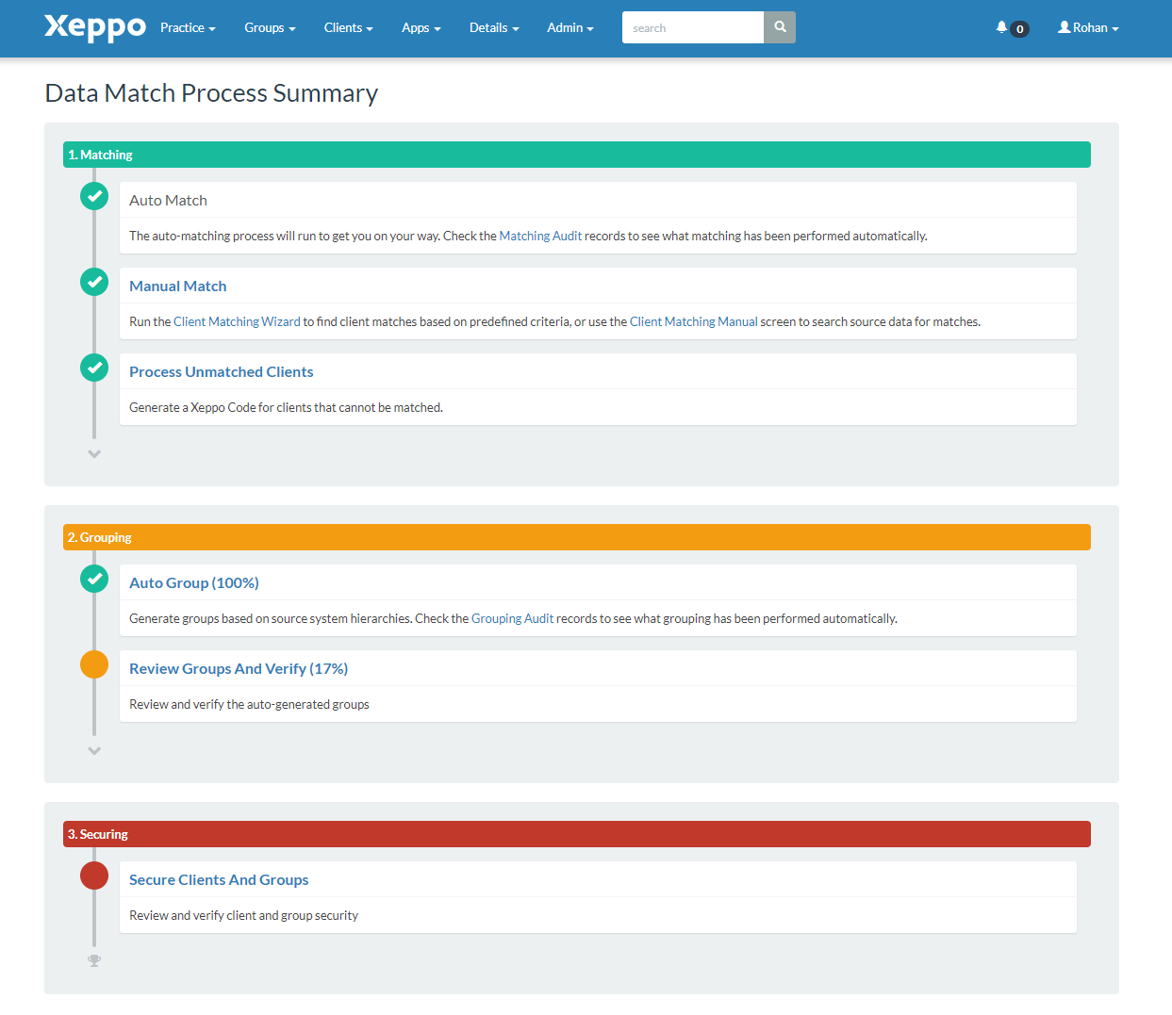Click Data Match Process Summary title

pyautogui.click(x=211, y=92)
